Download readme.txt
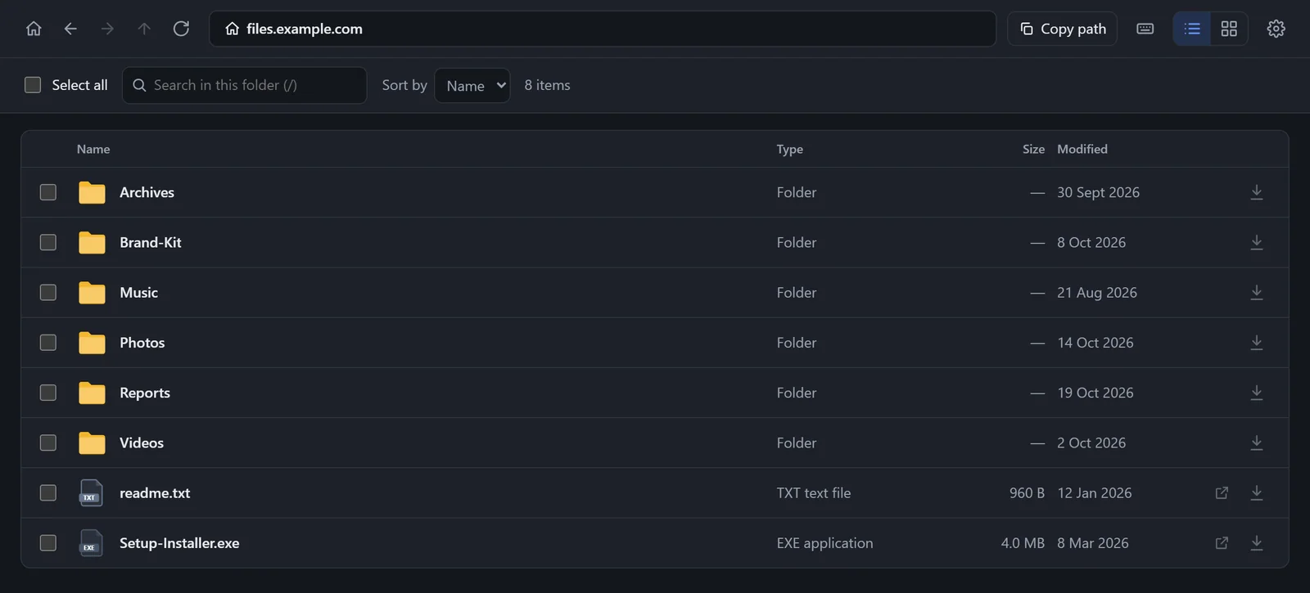 point(1257,492)
